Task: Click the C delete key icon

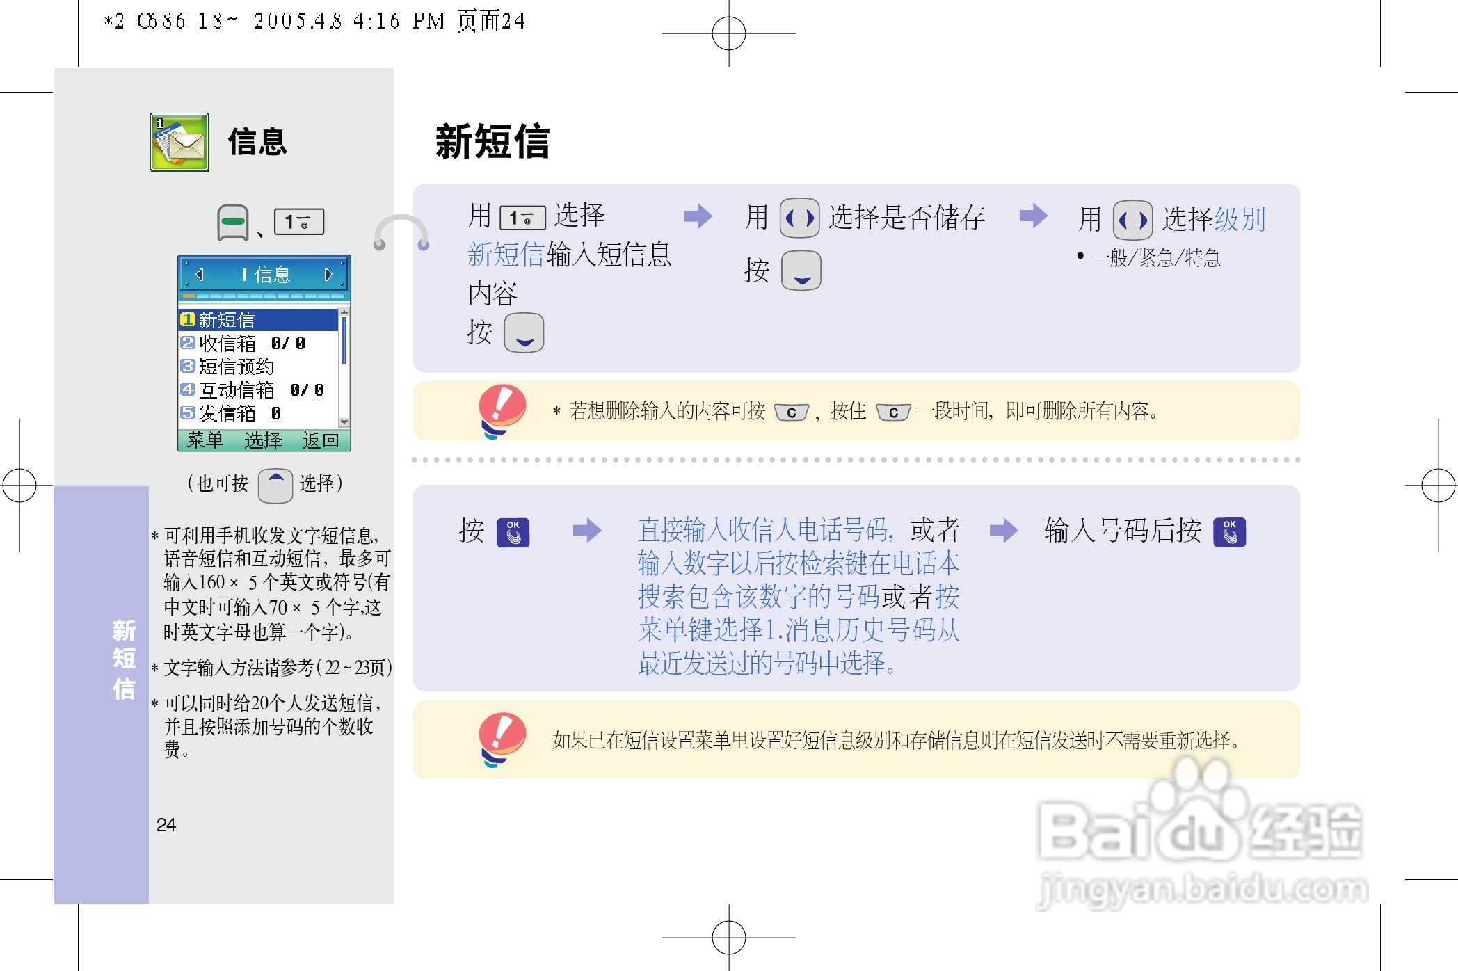Action: coord(790,412)
